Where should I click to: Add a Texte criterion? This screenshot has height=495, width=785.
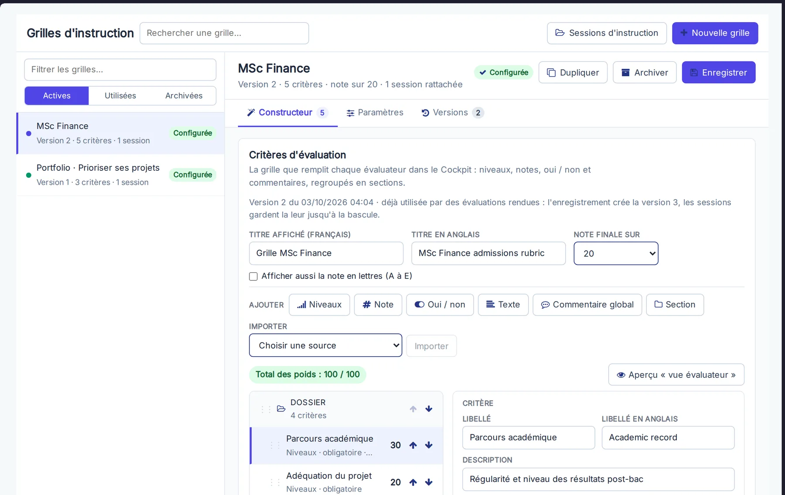pos(503,305)
